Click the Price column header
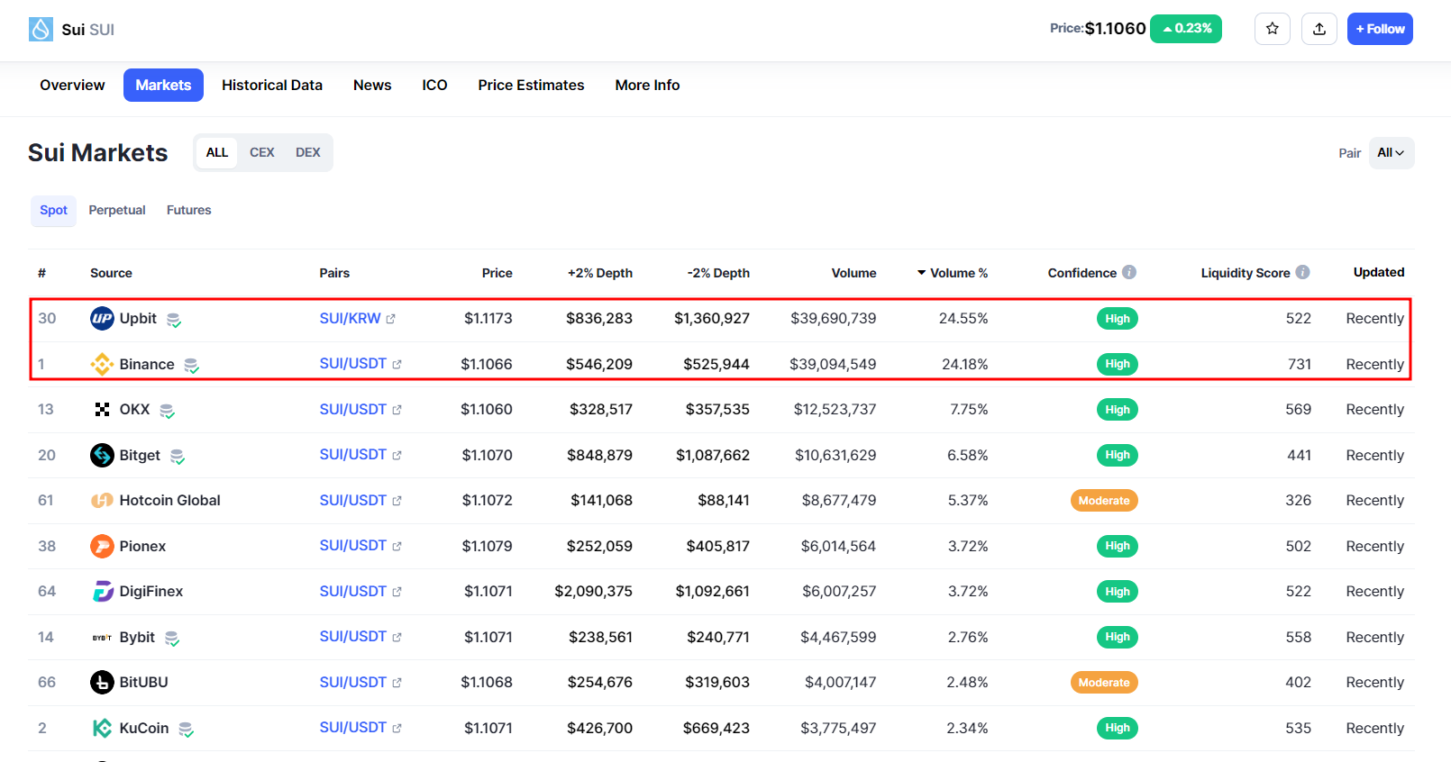Viewport: 1451px width, 762px height. 497,273
